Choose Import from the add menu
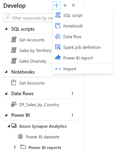115x153 pixels. pyautogui.click(x=82, y=69)
